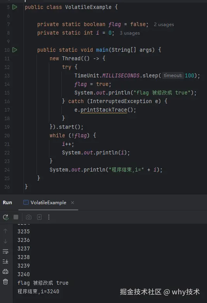Click the timeout parameter hint in sleep call
207x303 pixels.
coord(173,75)
